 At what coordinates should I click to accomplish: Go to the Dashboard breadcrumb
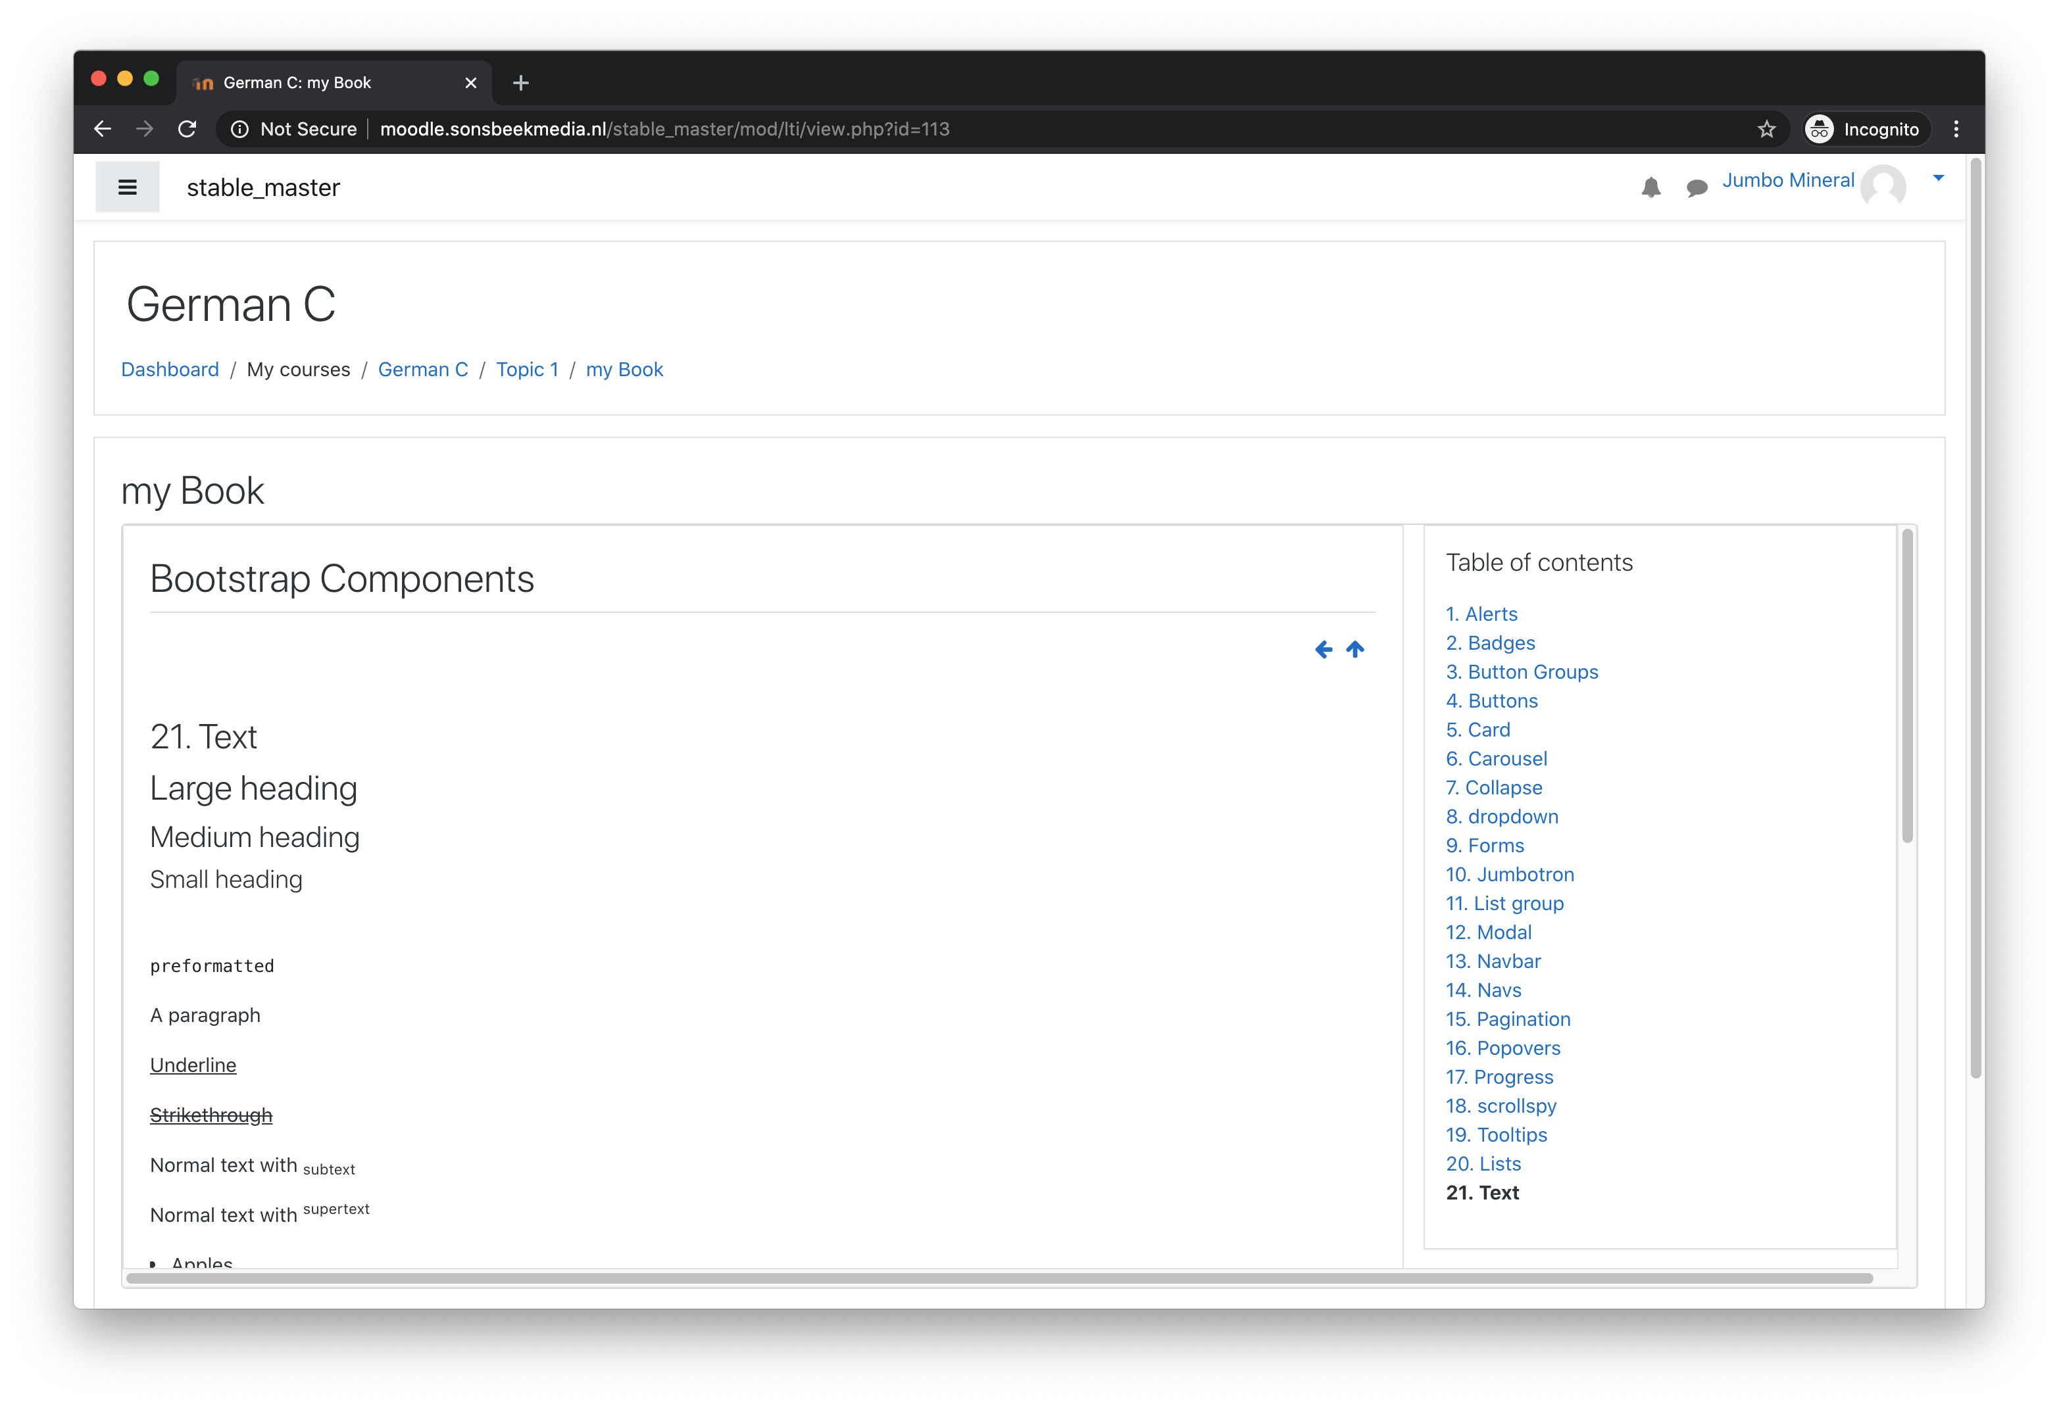pyautogui.click(x=170, y=370)
